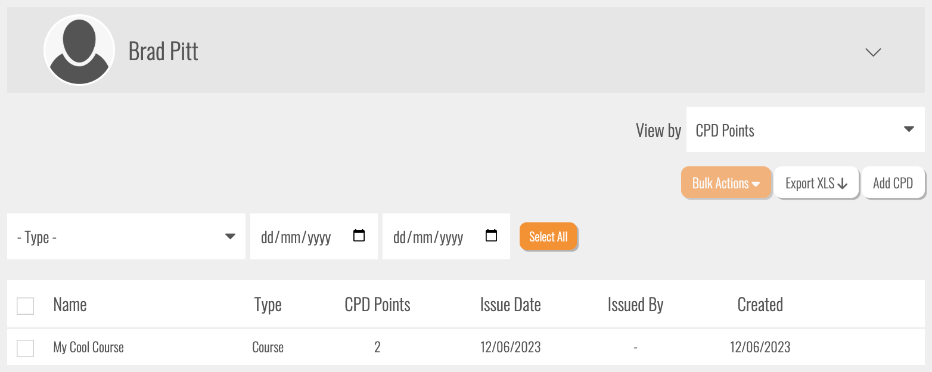Screen dimensions: 932x372
Task: Open calendar picker on second date field
Action: [x=491, y=235]
